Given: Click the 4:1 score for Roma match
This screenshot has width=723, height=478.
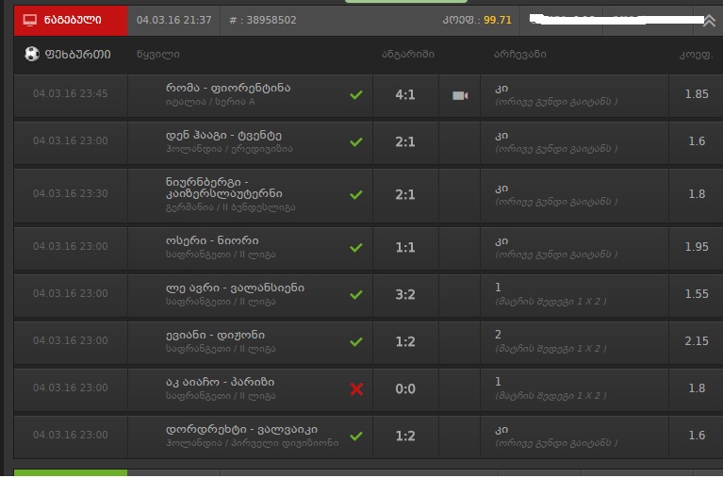Looking at the screenshot, I should [x=405, y=95].
